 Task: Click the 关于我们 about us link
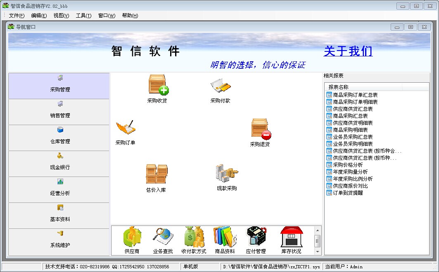(348, 51)
